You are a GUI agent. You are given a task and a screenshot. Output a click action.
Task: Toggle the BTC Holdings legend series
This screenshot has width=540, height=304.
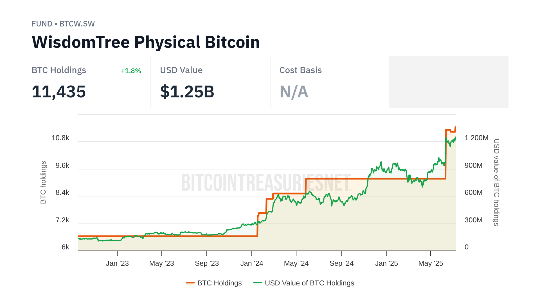(219, 283)
